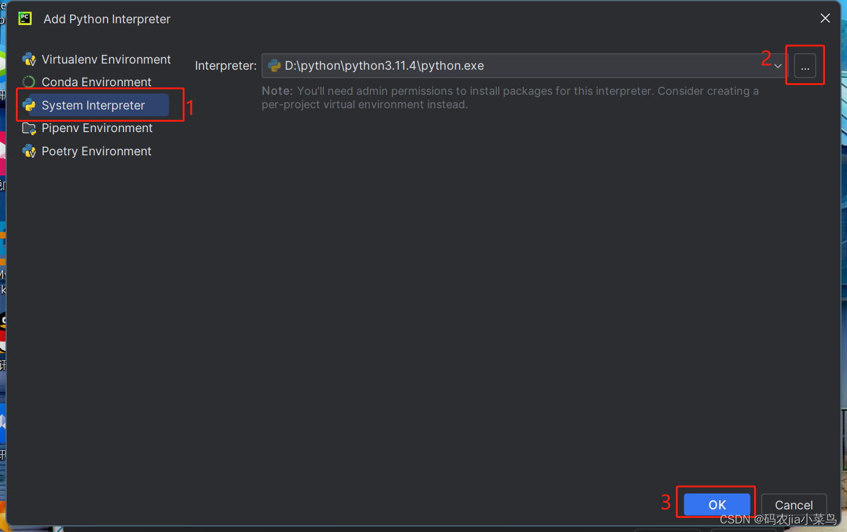
Task: Click the Pipenv Environment folder icon
Action: [x=29, y=128]
